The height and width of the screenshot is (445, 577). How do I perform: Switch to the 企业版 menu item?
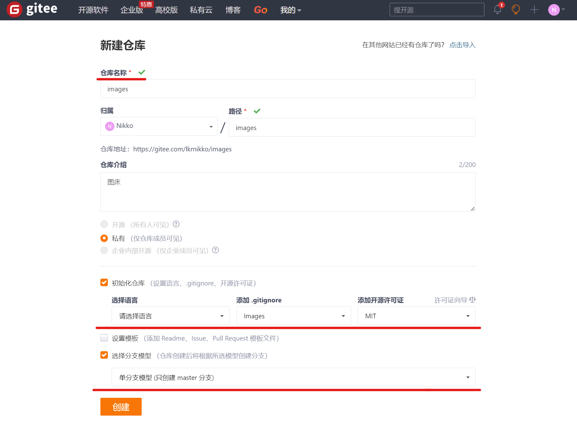(x=131, y=10)
